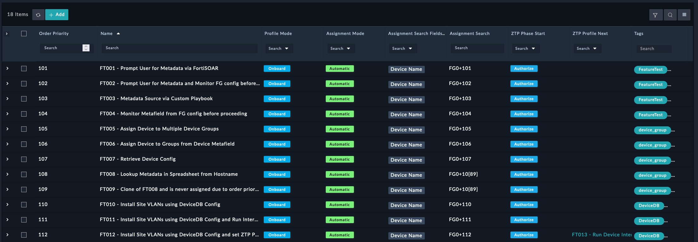Click the Name column header
Viewport: 698px width, 242px height.
point(107,33)
